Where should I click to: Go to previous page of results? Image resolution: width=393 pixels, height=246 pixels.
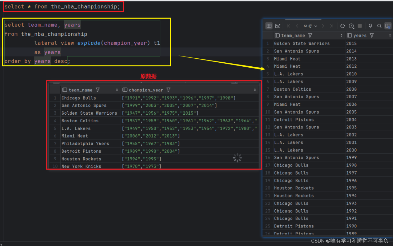(297, 26)
